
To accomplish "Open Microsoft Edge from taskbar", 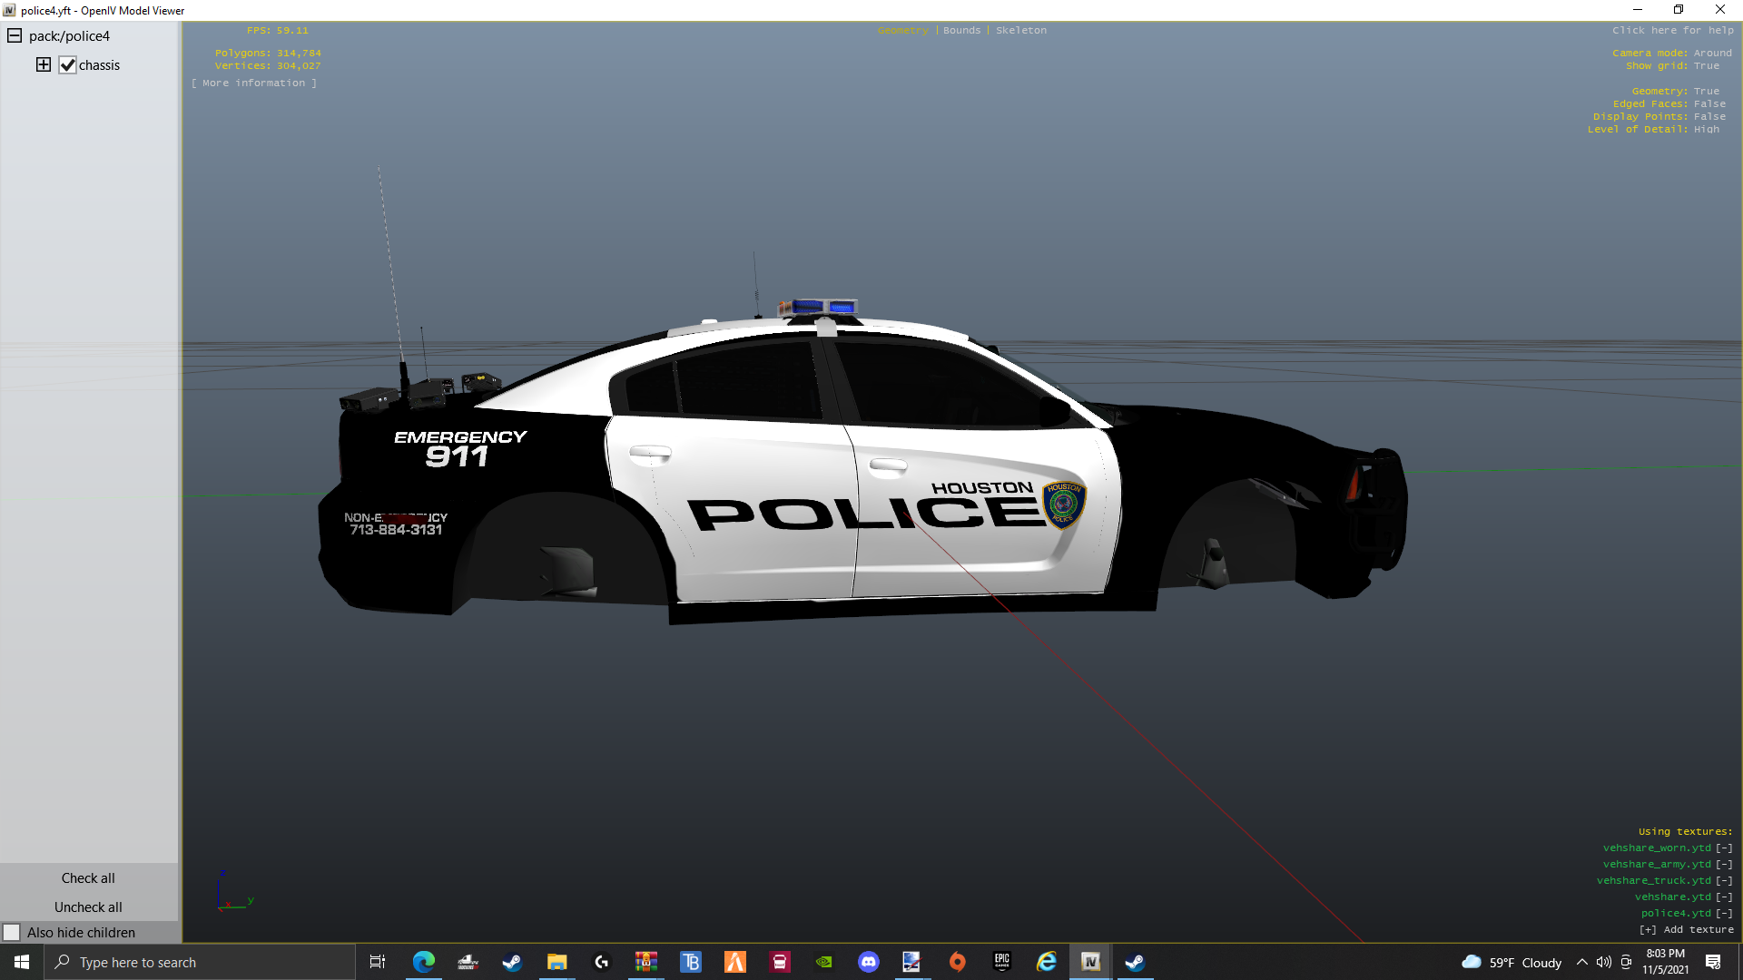I will coord(423,962).
